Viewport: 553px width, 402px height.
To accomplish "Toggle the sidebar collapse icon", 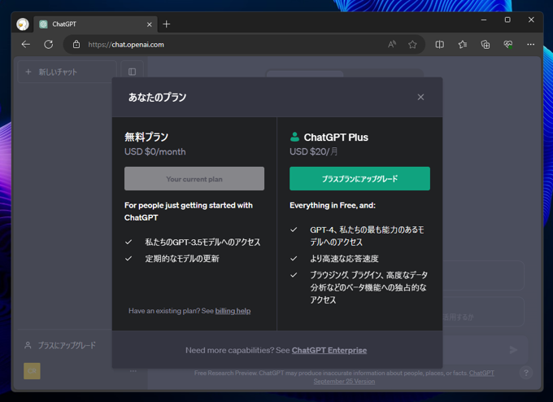I will click(133, 72).
